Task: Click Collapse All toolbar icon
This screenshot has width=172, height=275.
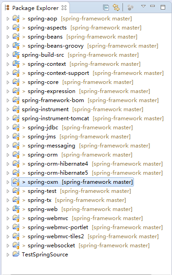Action: [x=106, y=8]
